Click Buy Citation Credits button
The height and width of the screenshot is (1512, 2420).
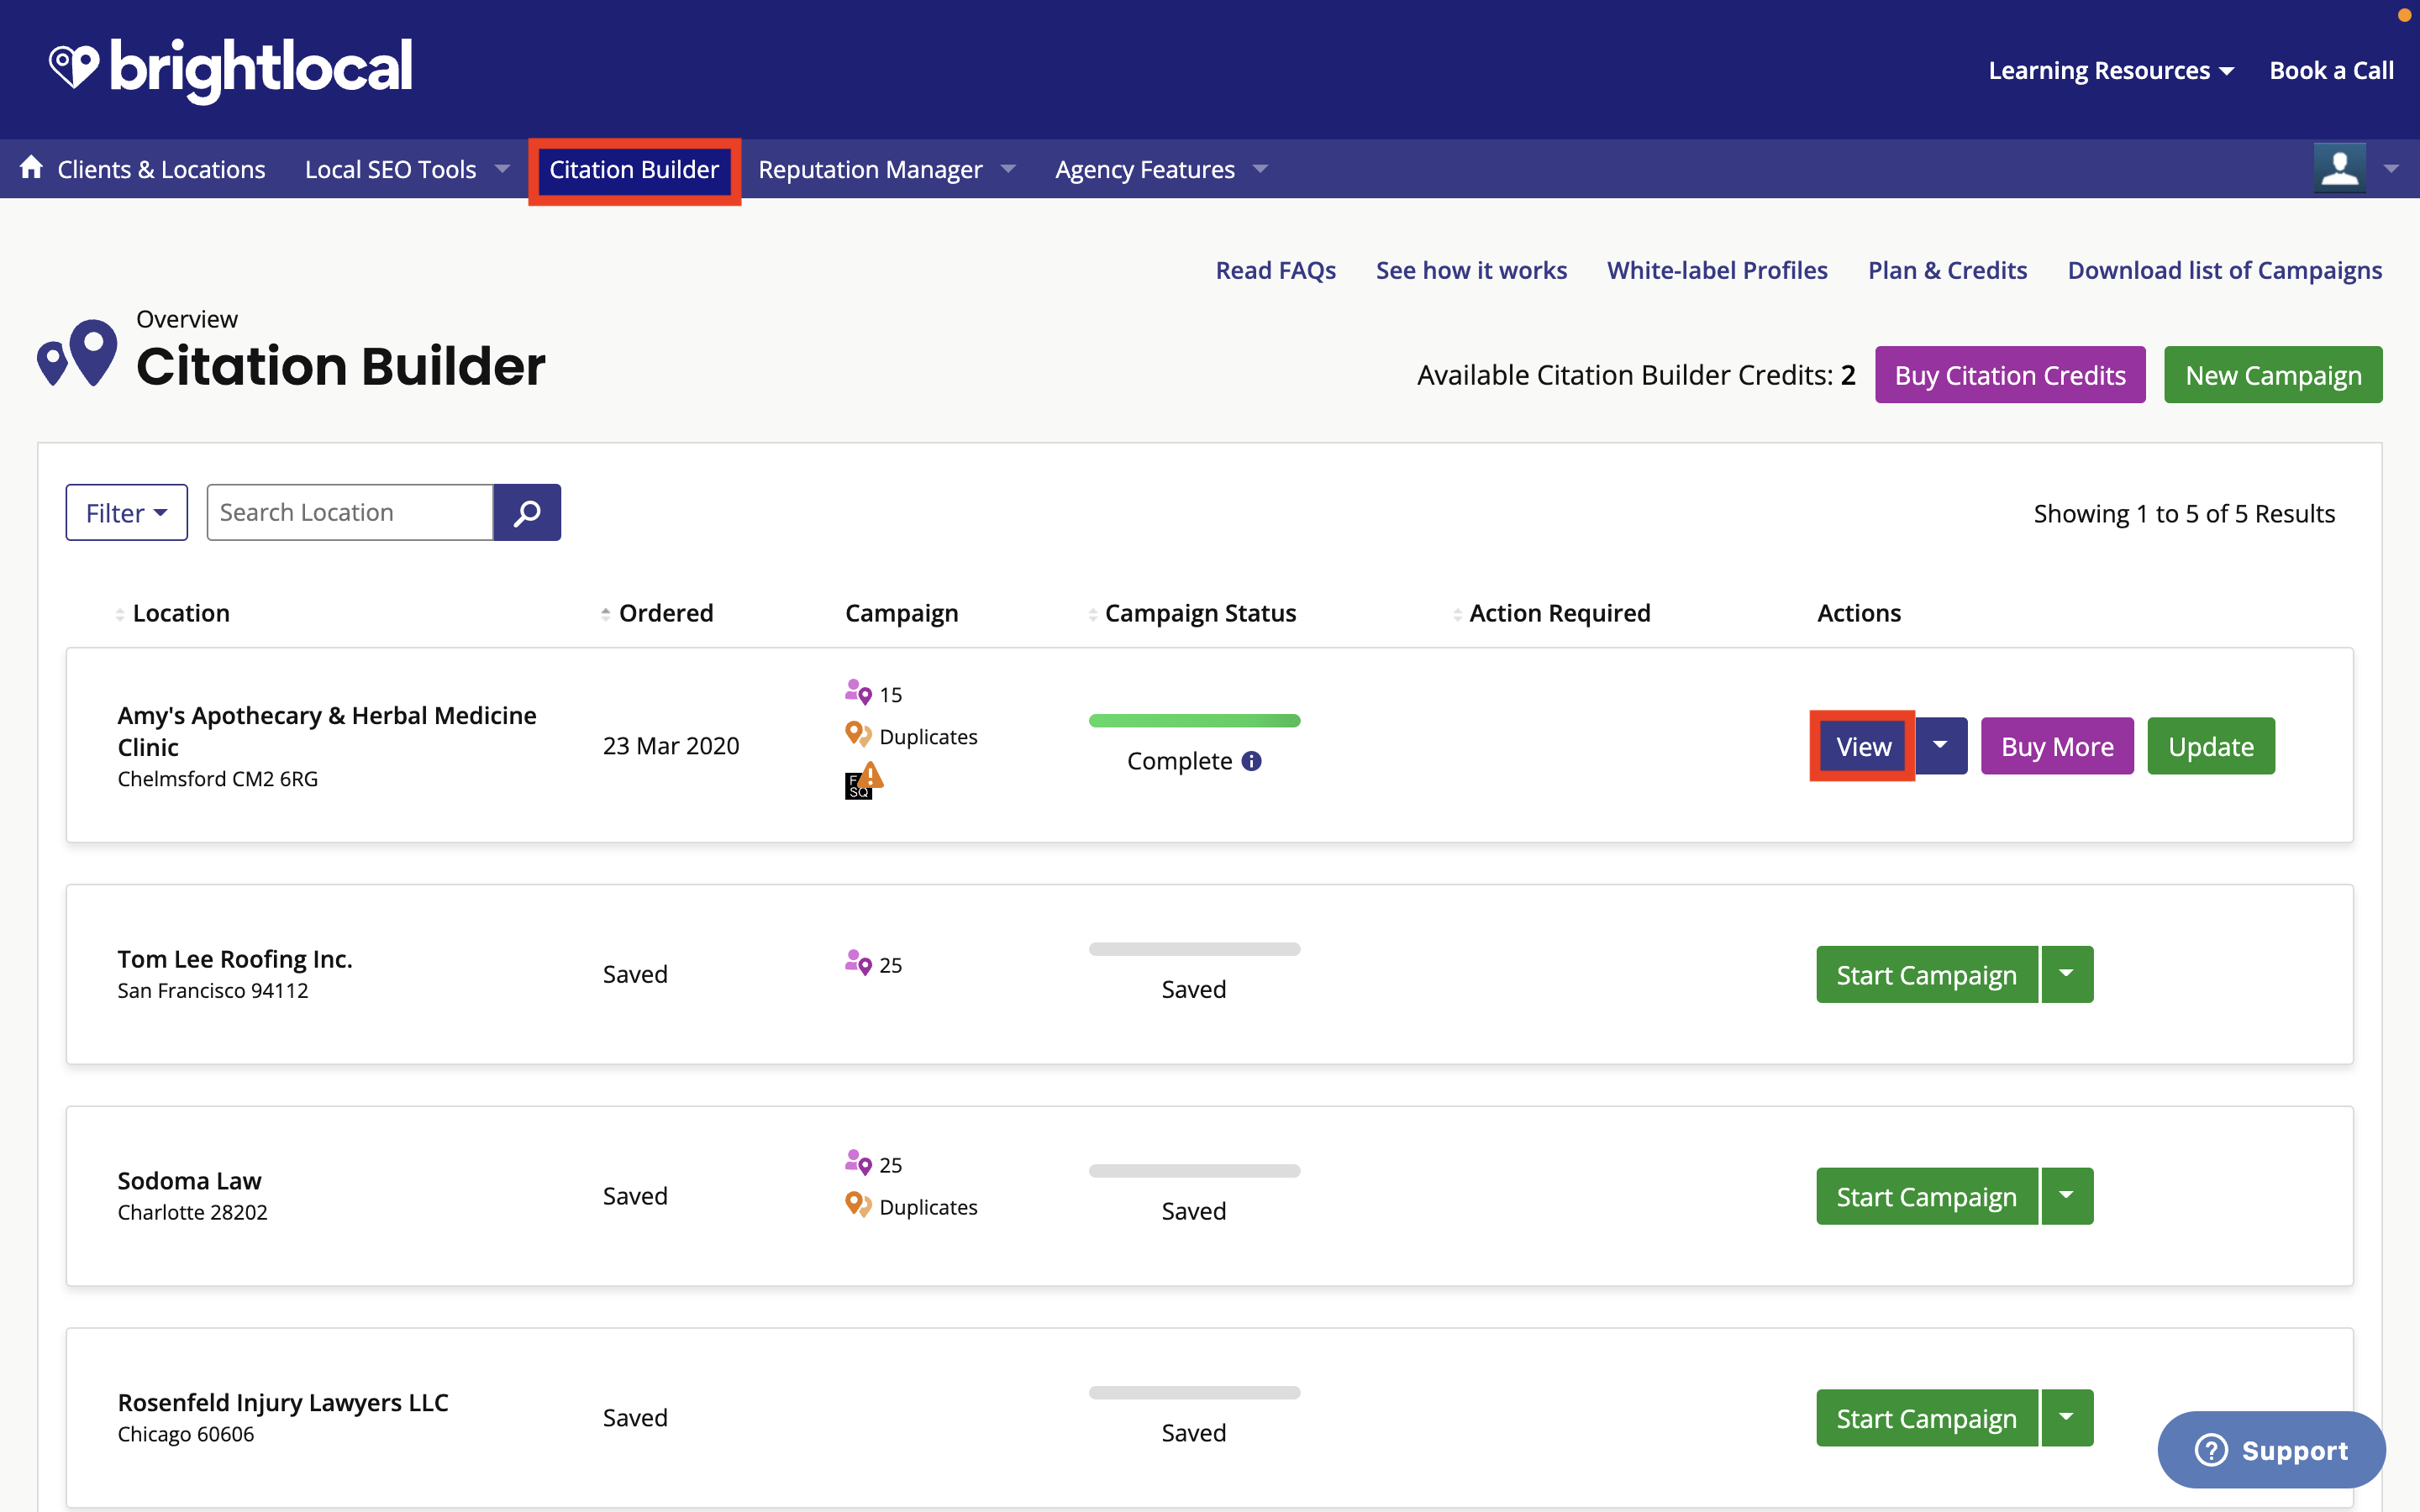[2010, 375]
